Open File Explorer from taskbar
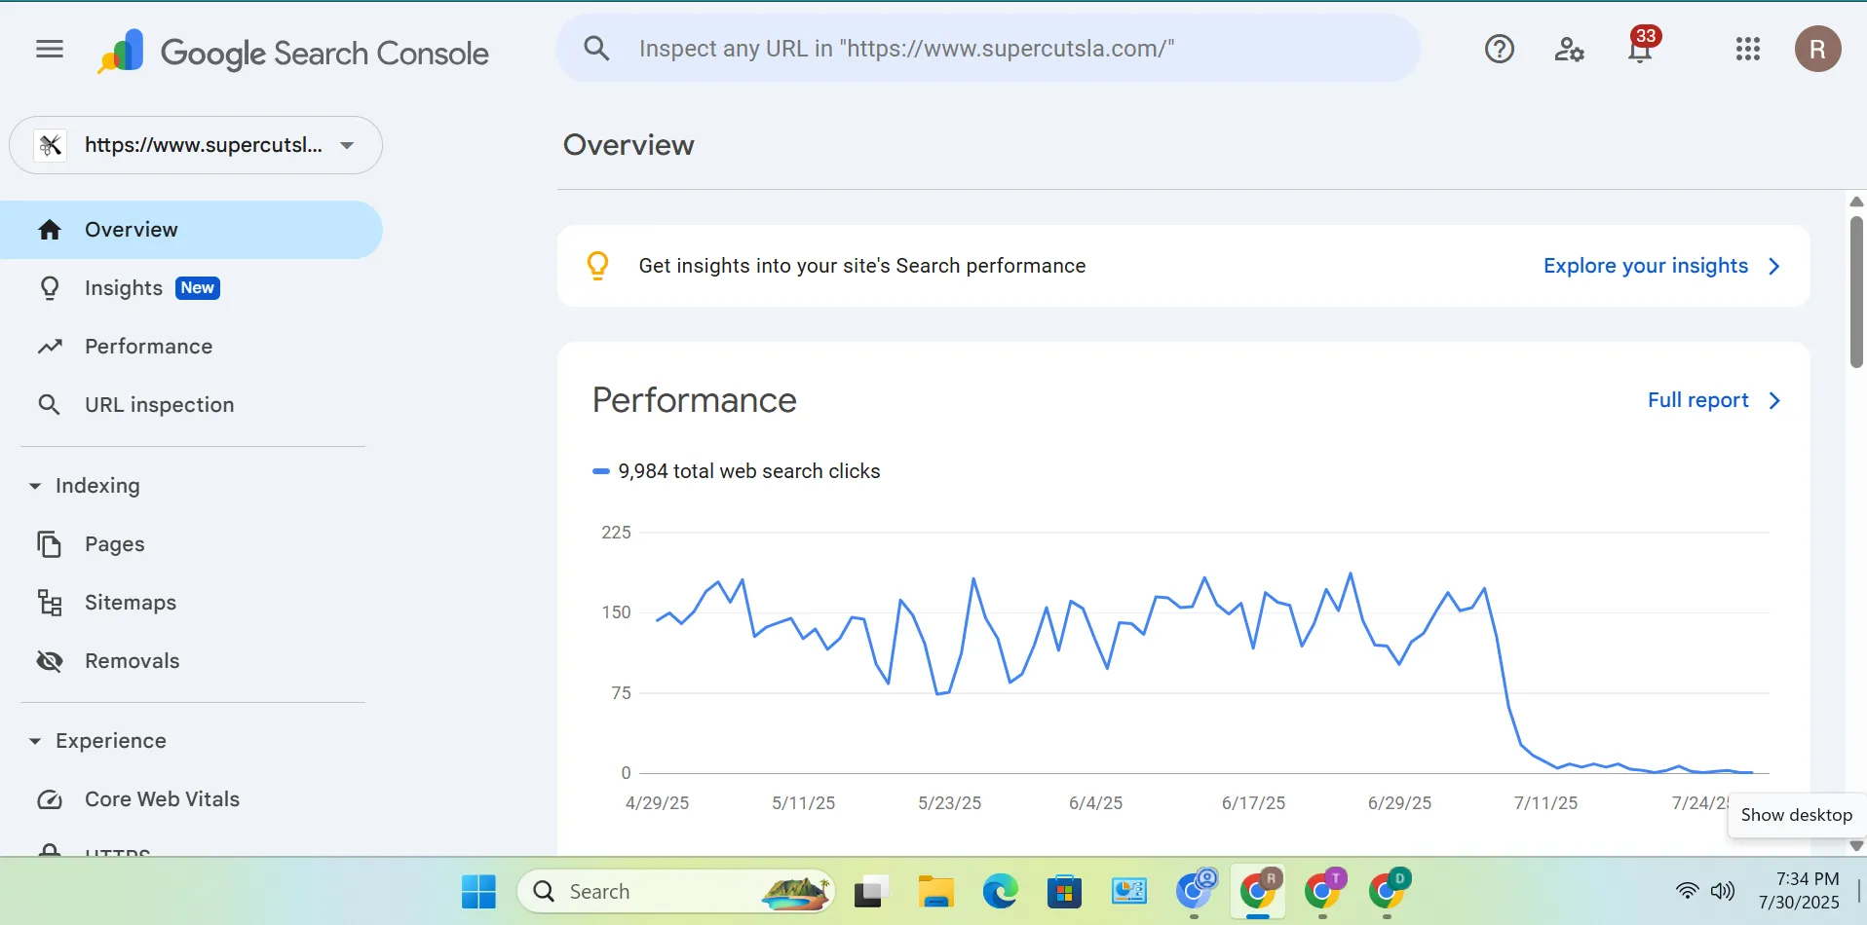 point(935,891)
